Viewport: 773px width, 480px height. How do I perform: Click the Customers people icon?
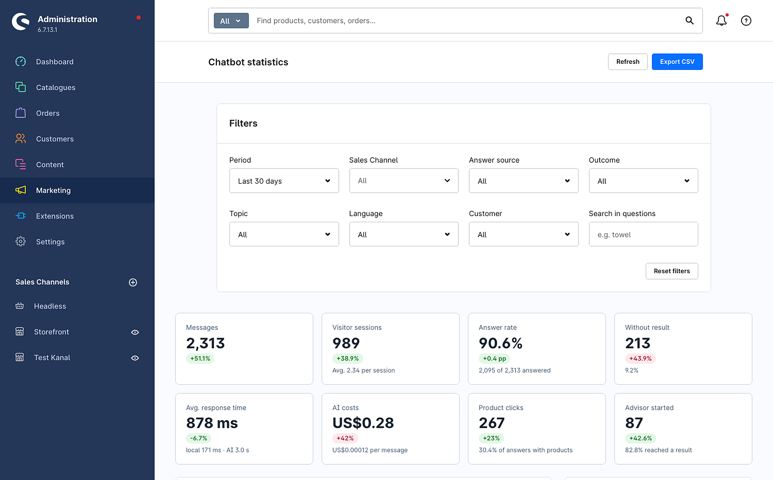click(x=21, y=139)
